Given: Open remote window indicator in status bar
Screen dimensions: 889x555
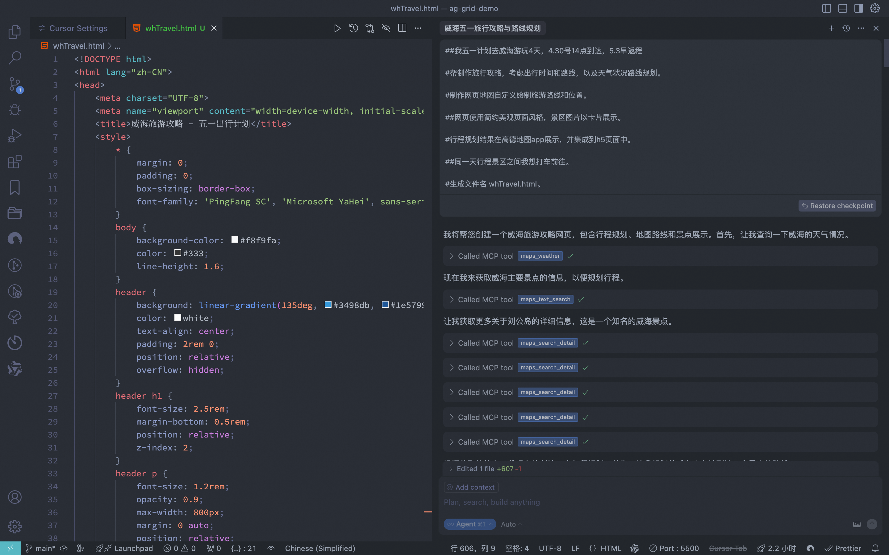Looking at the screenshot, I should tap(10, 549).
